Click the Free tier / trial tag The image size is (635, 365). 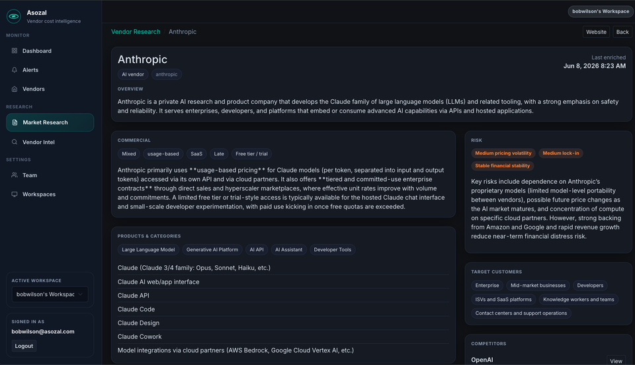251,154
